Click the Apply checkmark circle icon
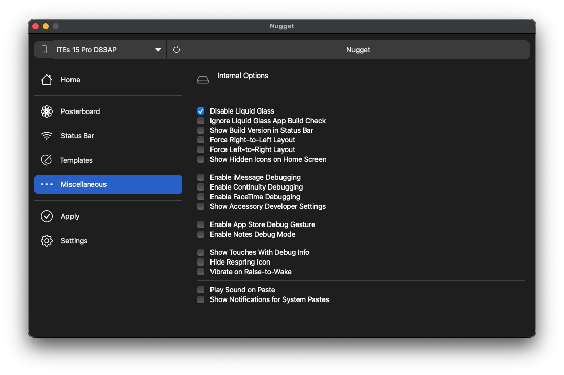The image size is (564, 375). click(47, 216)
